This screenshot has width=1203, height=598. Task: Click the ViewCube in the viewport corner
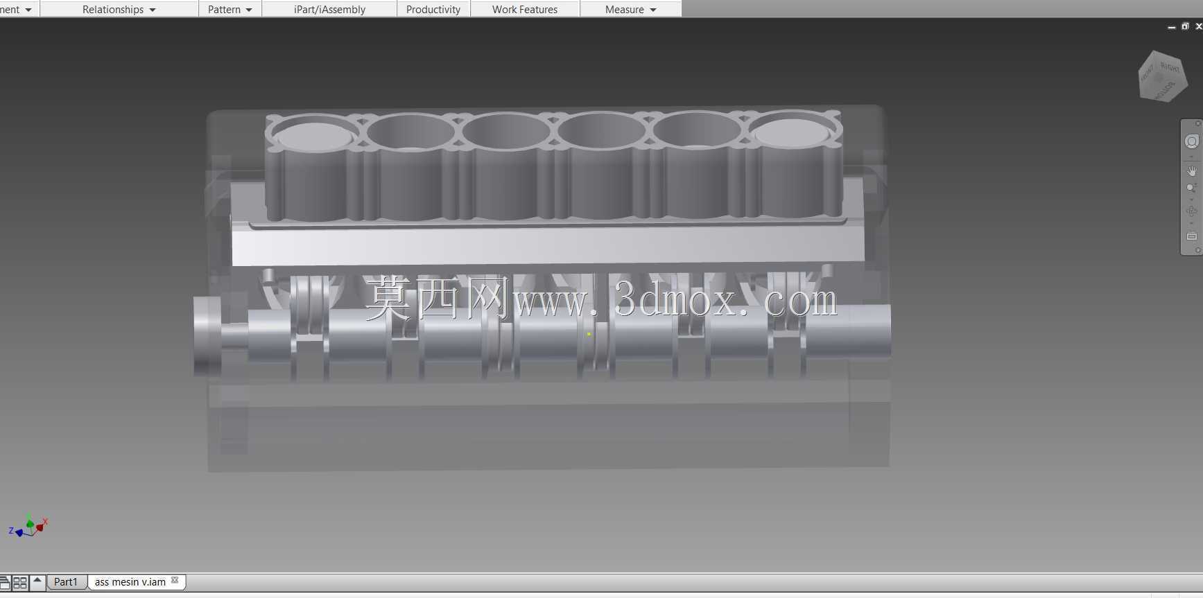[1163, 77]
